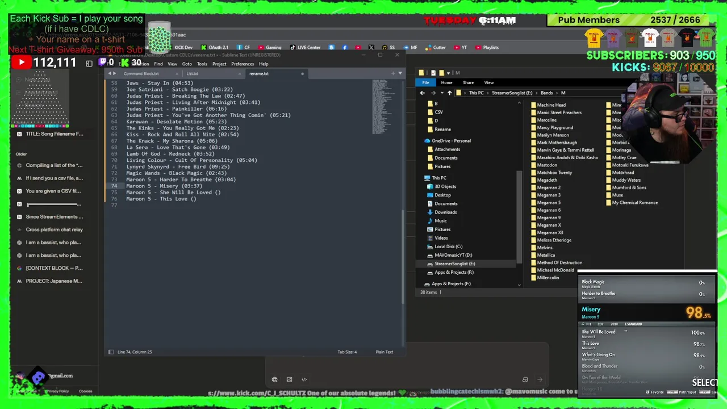Select Downloads in navigation pane
Viewport: 727px width, 409px height.
click(x=445, y=212)
